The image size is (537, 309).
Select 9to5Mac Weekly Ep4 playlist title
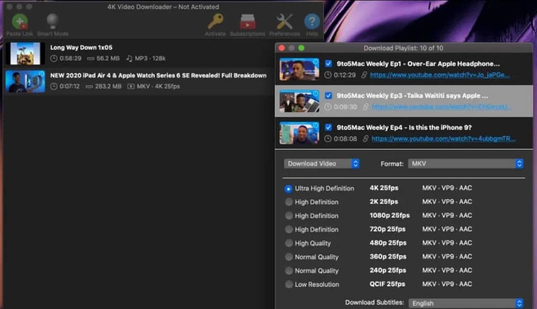(x=404, y=127)
